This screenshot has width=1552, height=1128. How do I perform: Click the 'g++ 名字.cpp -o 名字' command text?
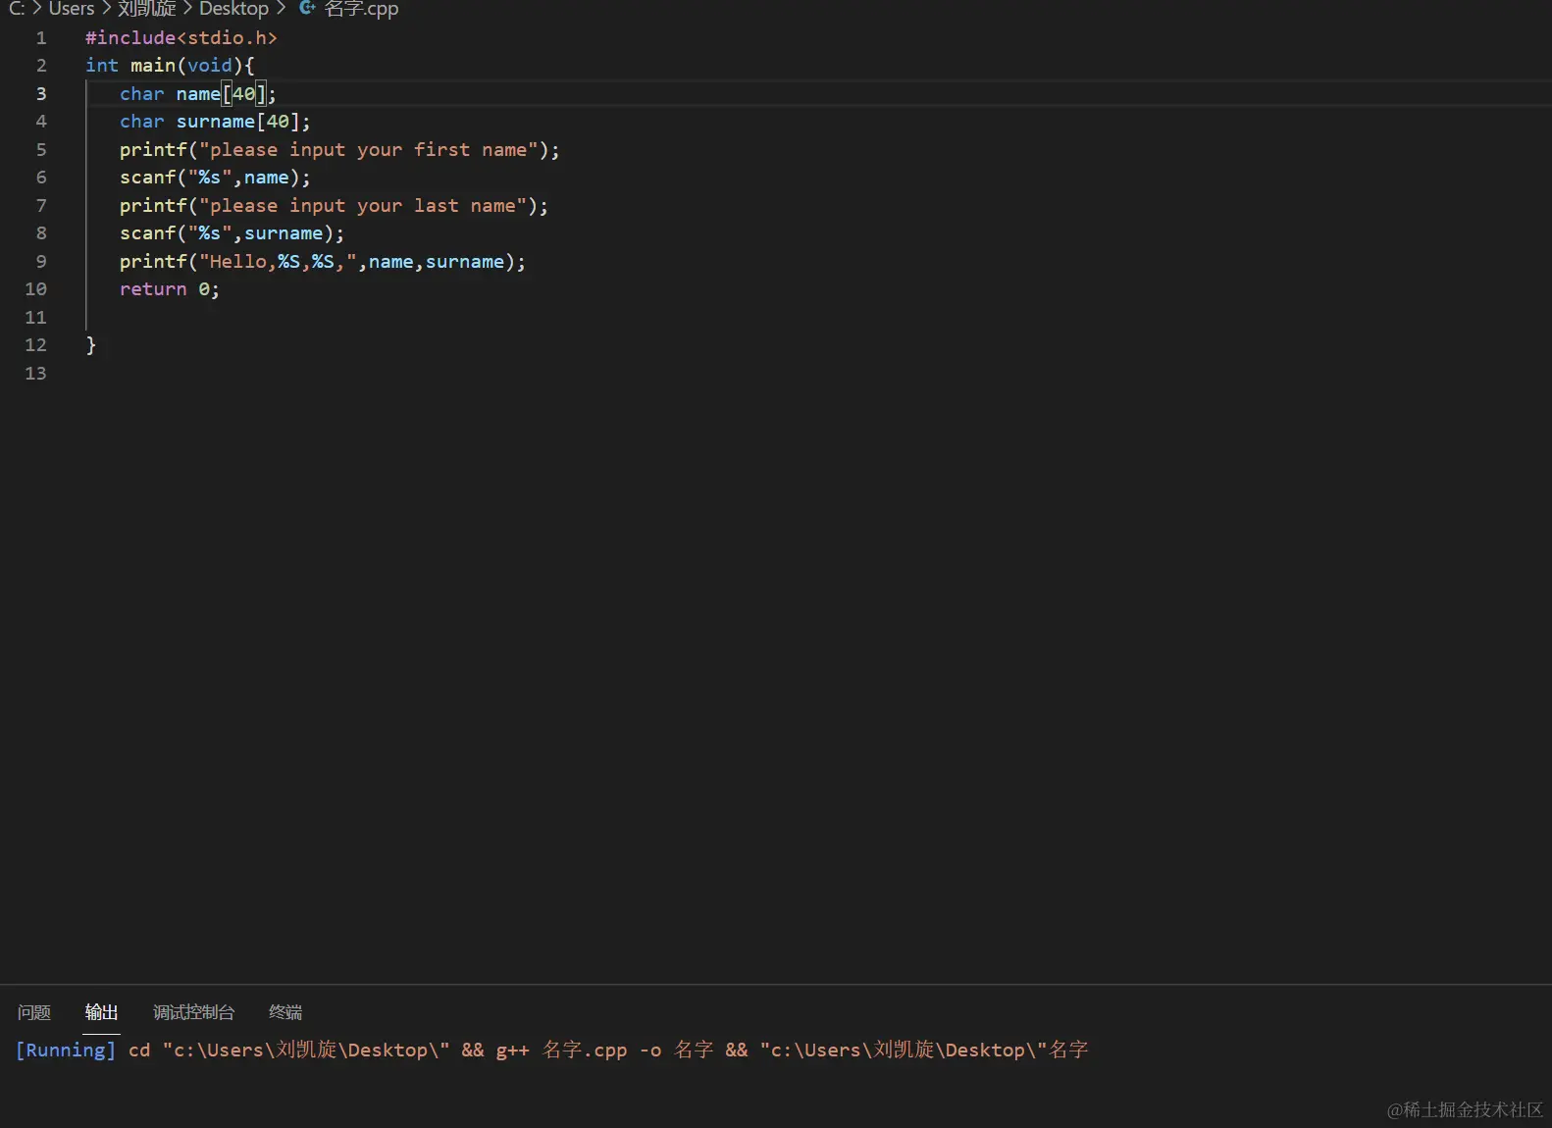pos(604,1051)
